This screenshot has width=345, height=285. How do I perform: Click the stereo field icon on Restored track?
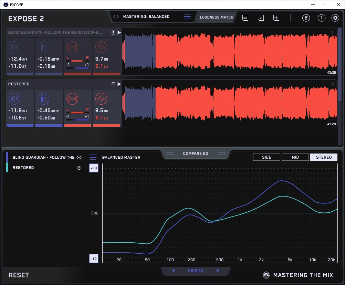click(72, 99)
